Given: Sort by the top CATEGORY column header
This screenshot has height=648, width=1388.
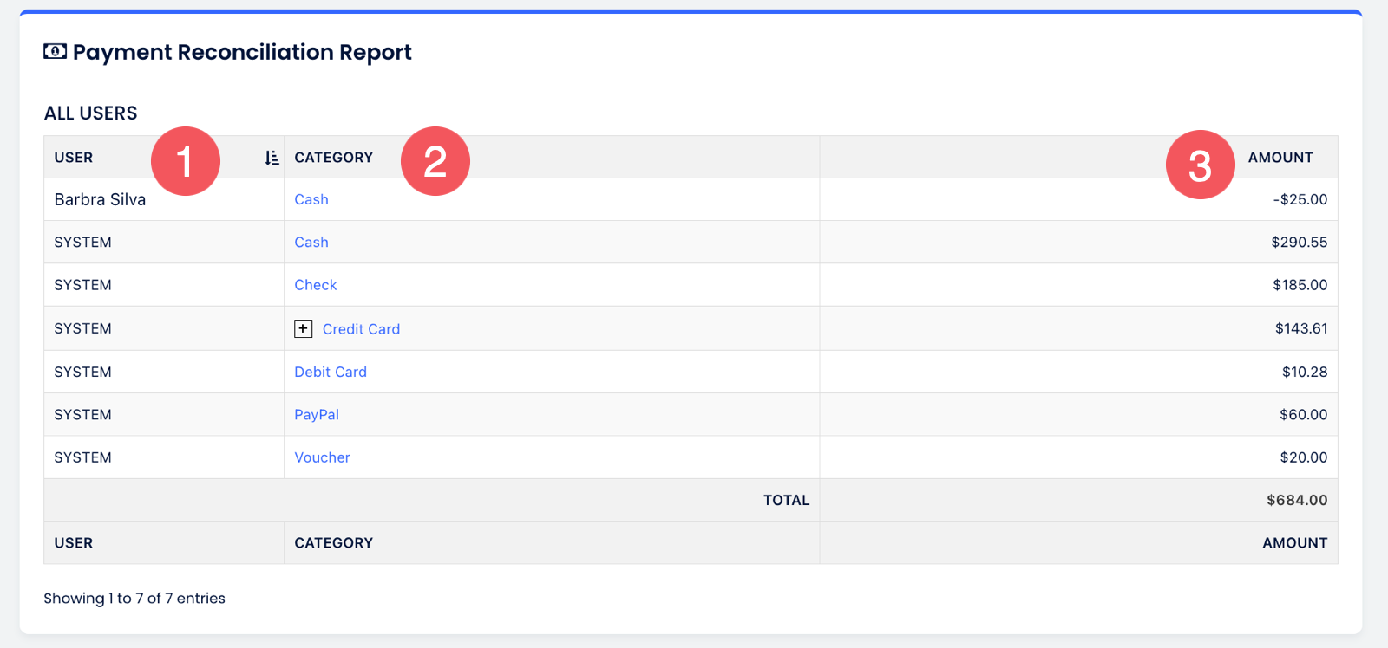Looking at the screenshot, I should pos(333,158).
